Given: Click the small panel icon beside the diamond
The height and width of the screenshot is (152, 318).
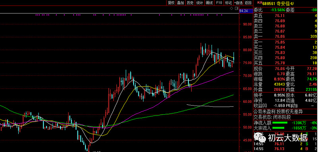Looking at the screenshot, I should [236, 8].
